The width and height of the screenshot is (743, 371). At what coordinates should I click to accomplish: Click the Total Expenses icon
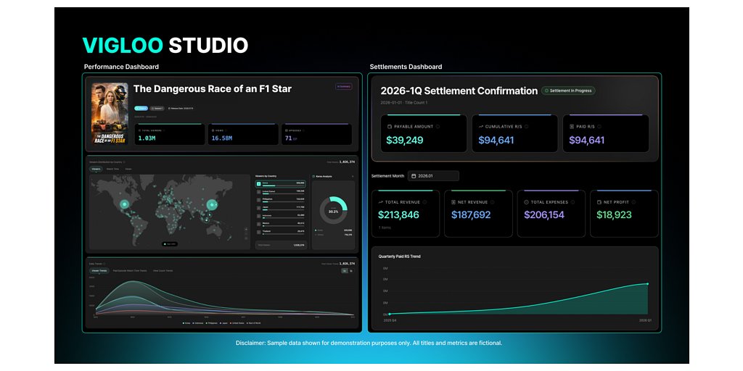tap(527, 202)
